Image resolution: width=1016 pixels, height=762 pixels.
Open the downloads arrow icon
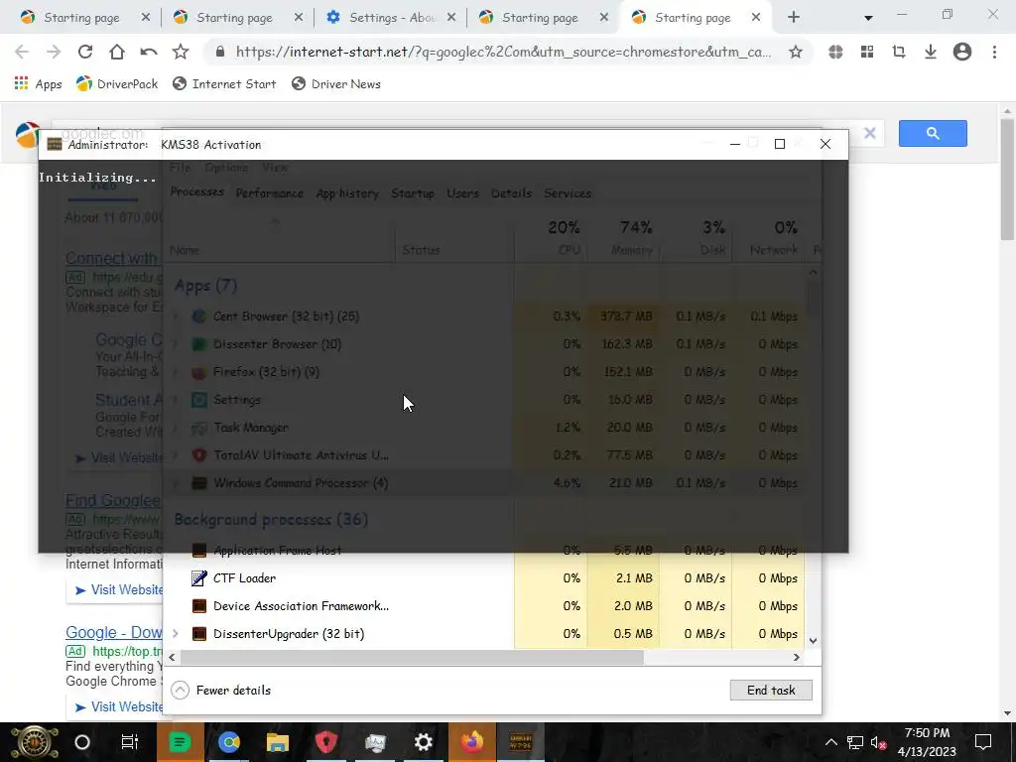point(931,52)
